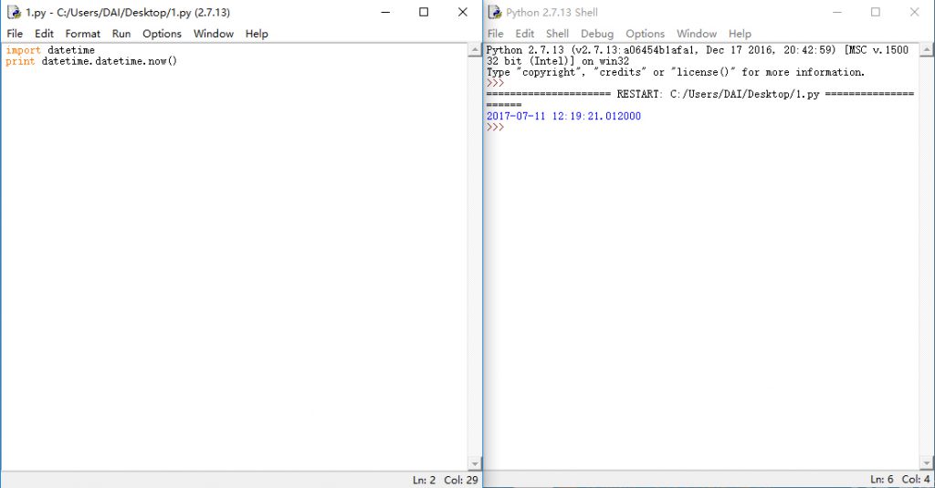
Task: Open Debug menu in Python Shell
Action: click(x=597, y=34)
